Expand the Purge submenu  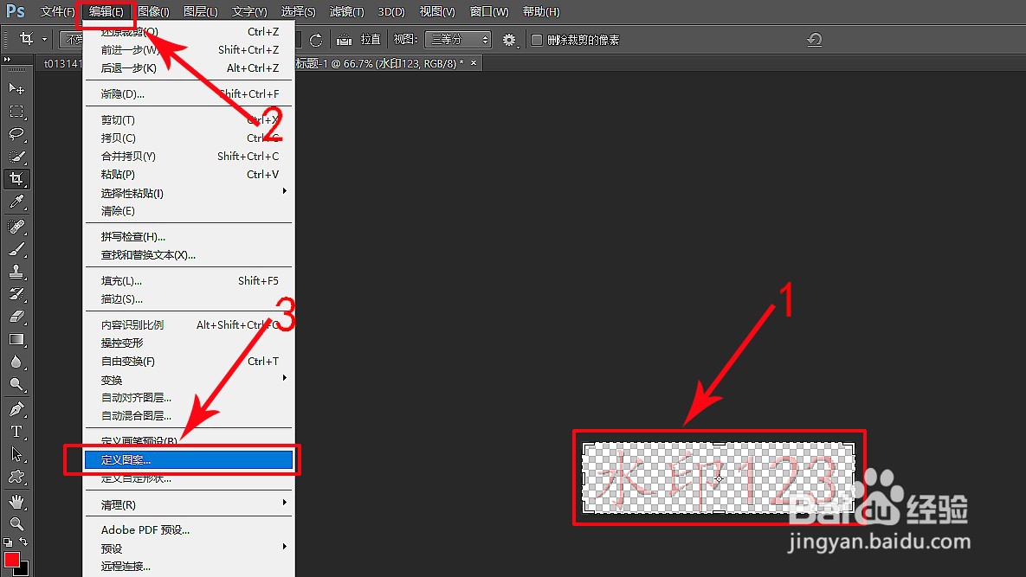click(284, 502)
